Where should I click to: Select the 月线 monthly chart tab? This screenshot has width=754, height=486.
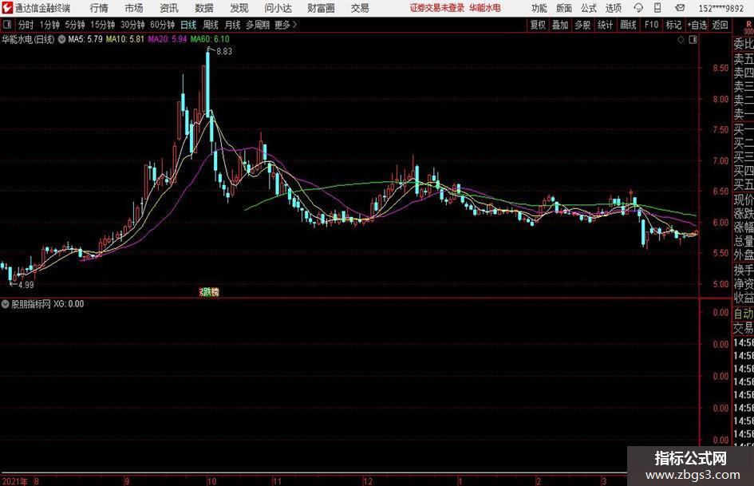point(232,25)
